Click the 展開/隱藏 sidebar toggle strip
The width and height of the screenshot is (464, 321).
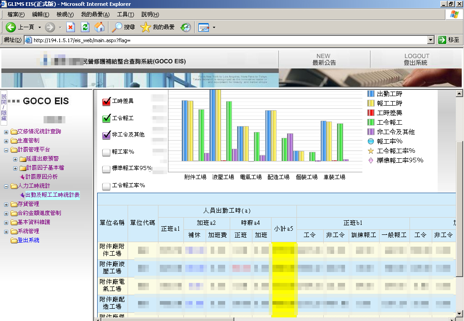point(4,107)
